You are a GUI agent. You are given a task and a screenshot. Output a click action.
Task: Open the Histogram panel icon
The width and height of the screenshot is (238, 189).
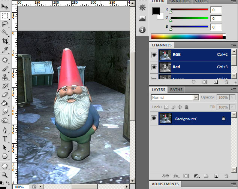[x=142, y=18]
